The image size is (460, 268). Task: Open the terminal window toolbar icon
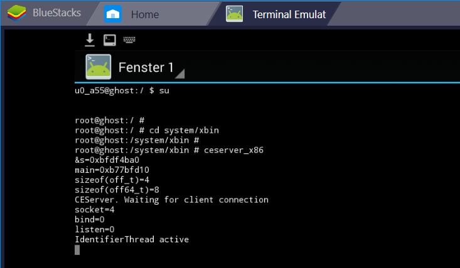click(x=109, y=40)
